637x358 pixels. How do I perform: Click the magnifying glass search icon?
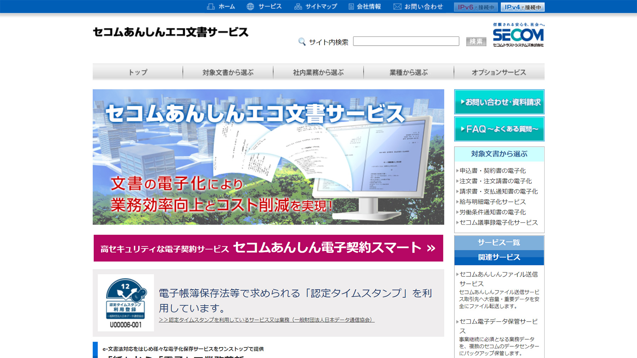[302, 41]
